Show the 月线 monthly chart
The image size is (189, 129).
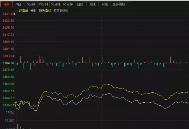click(105, 5)
